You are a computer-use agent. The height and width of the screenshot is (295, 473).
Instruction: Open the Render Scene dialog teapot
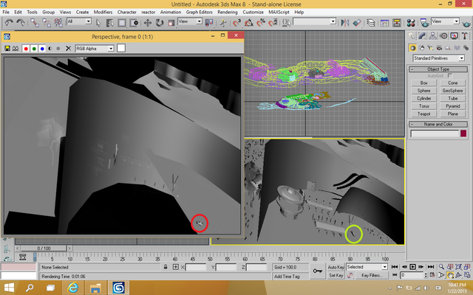pyautogui.click(x=424, y=23)
